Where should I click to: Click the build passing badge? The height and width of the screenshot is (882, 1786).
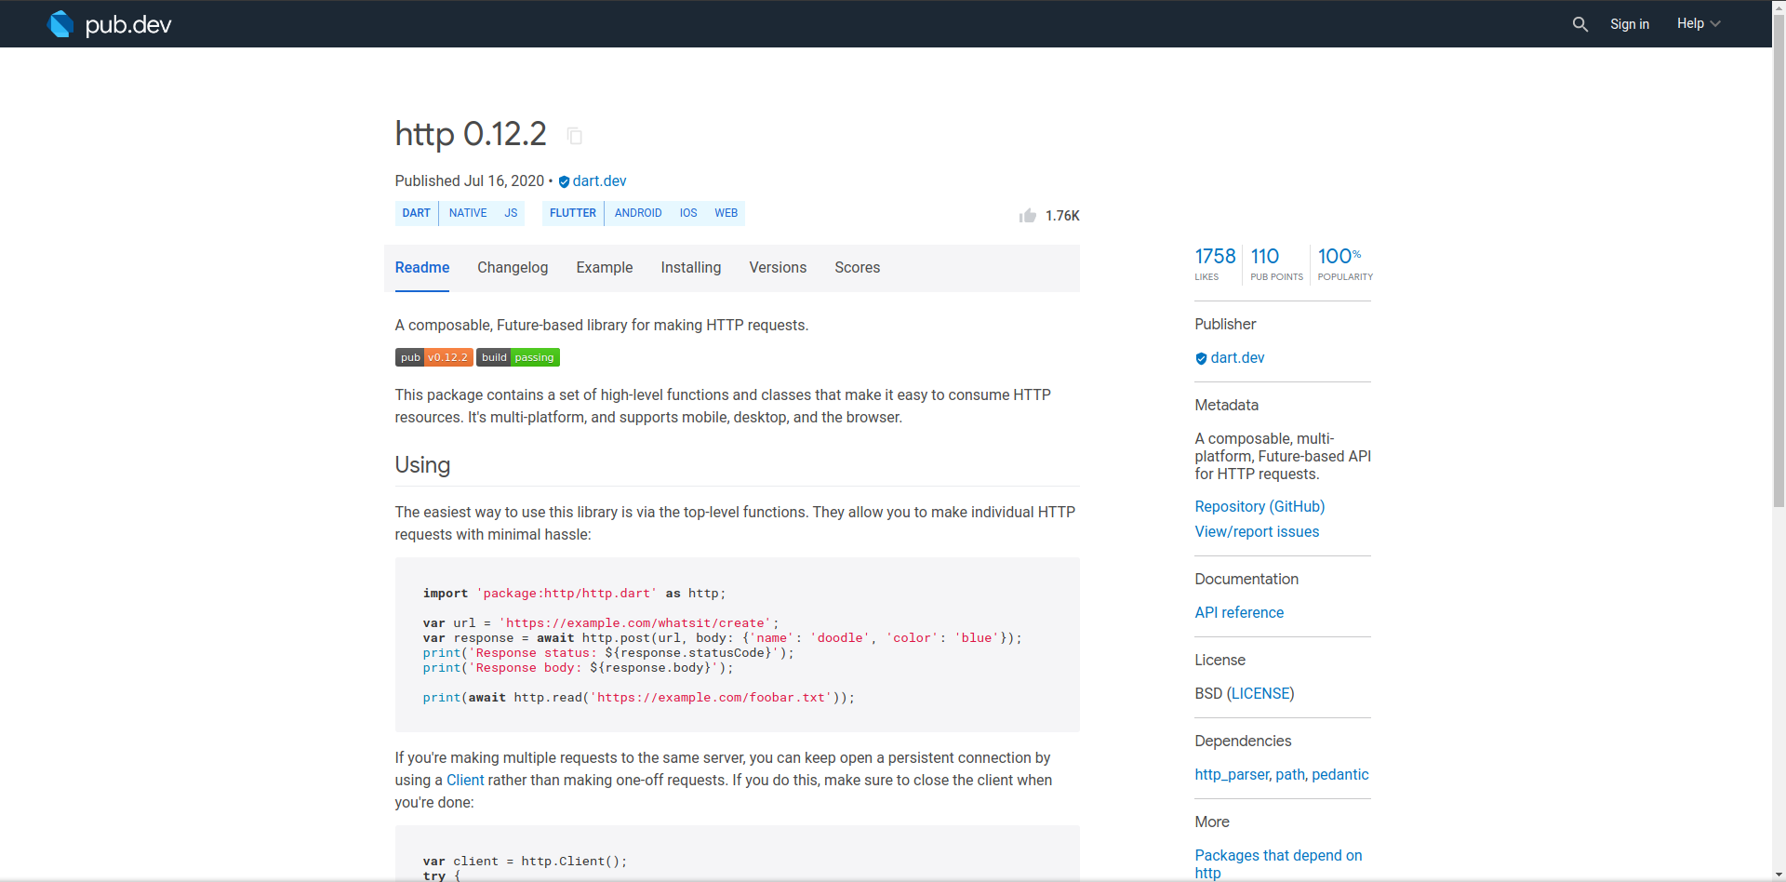(x=518, y=357)
